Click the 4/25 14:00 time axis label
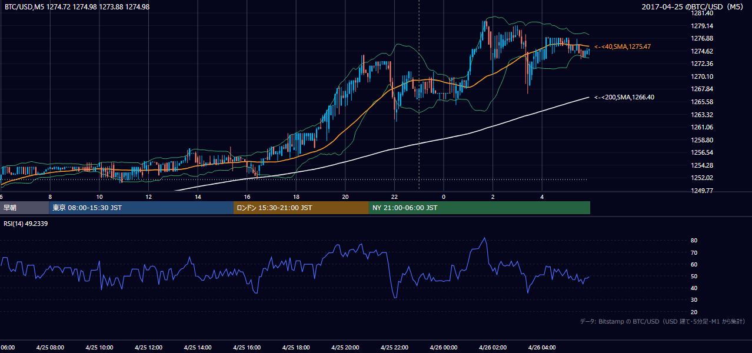 (198, 347)
